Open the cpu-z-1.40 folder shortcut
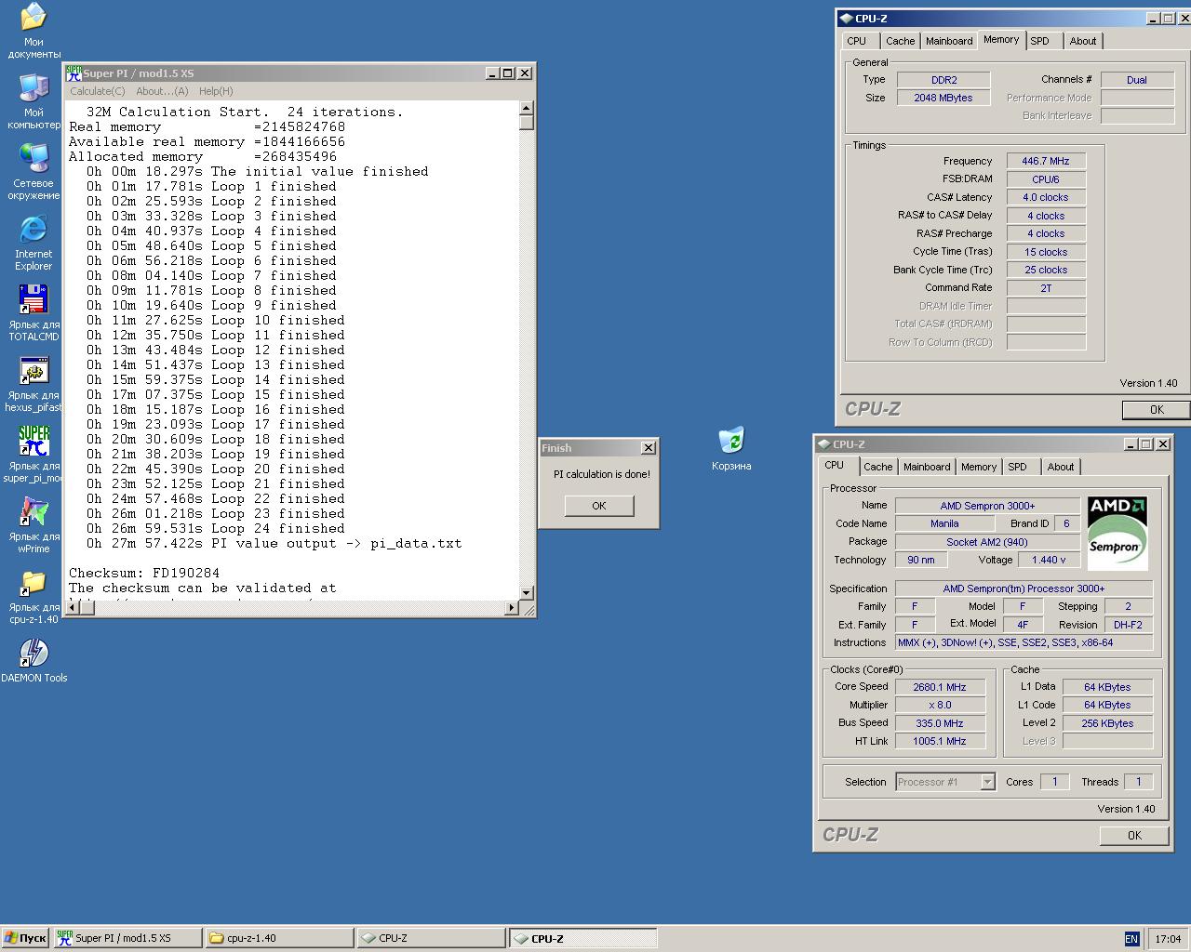Image resolution: width=1191 pixels, height=952 pixels. point(33,595)
